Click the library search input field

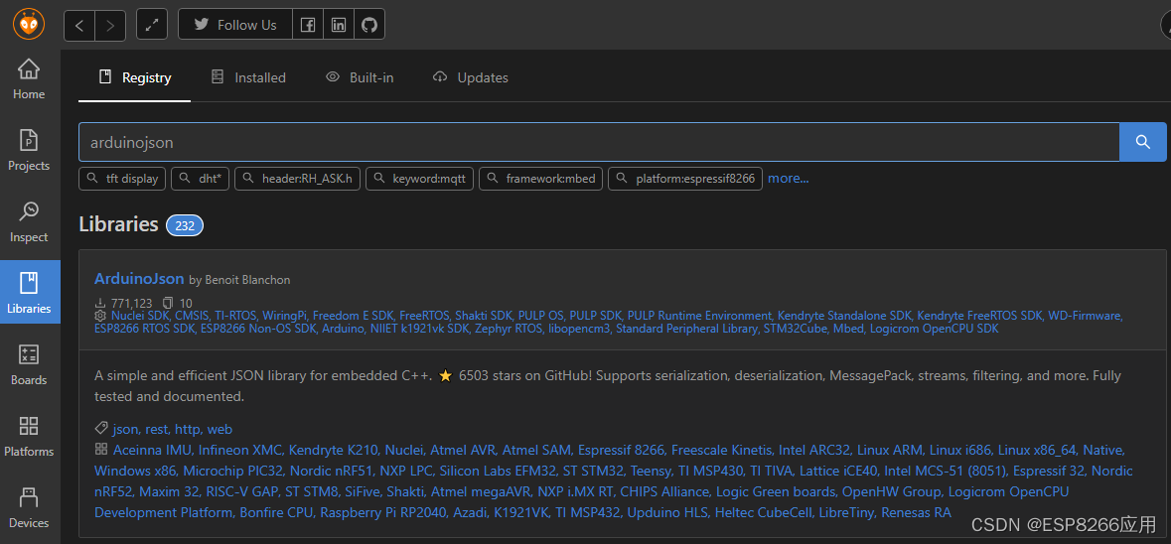[599, 142]
